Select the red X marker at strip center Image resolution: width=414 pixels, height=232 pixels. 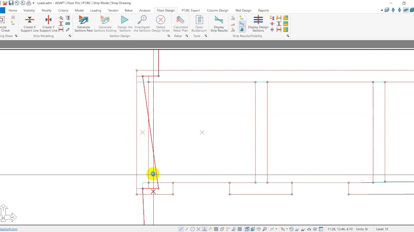[202, 132]
